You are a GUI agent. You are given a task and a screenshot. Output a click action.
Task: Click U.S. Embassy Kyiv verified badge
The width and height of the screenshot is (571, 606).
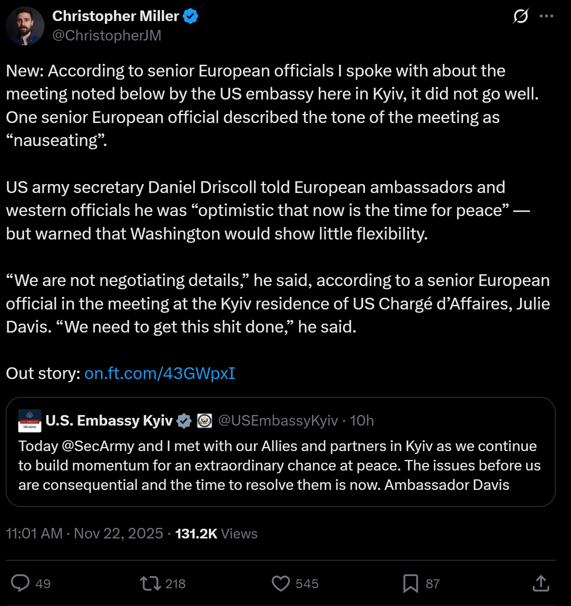(184, 421)
